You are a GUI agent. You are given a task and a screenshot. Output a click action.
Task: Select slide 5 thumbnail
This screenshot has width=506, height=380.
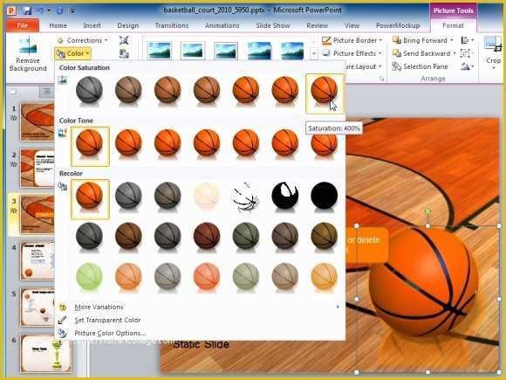38,307
